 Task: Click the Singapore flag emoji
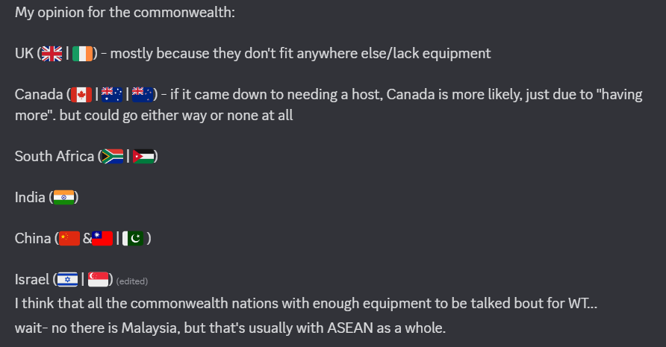click(99, 280)
